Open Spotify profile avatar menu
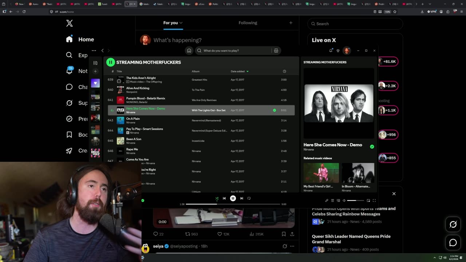Image resolution: width=466 pixels, height=262 pixels. (x=347, y=51)
